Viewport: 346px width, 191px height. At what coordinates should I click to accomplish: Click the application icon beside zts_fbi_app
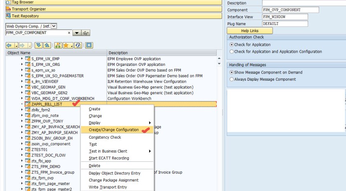28,161
